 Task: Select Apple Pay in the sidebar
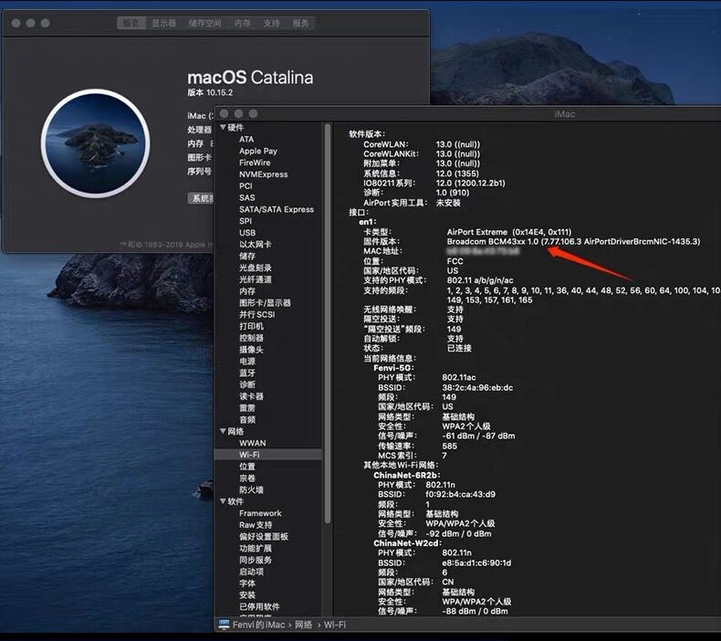(x=258, y=151)
